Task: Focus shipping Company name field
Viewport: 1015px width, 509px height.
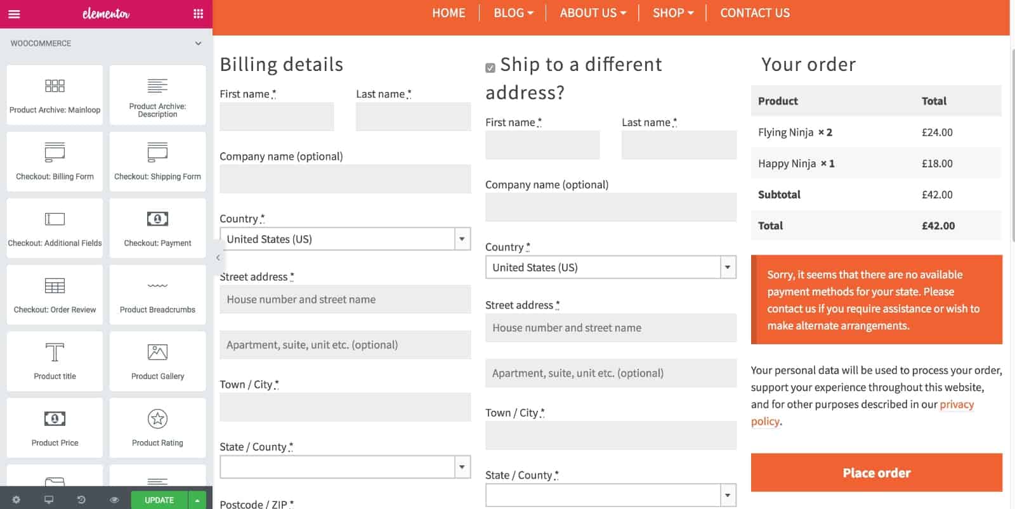Action: click(611, 207)
